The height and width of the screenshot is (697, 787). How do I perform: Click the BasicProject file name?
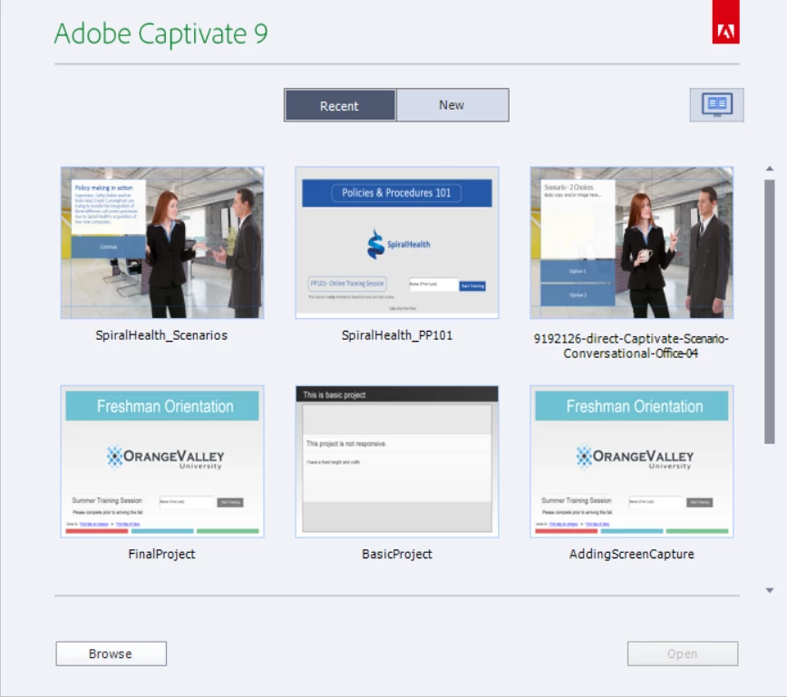397,554
